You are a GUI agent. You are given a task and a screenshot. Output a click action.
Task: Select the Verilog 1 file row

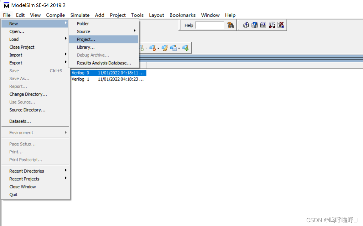pos(108,79)
